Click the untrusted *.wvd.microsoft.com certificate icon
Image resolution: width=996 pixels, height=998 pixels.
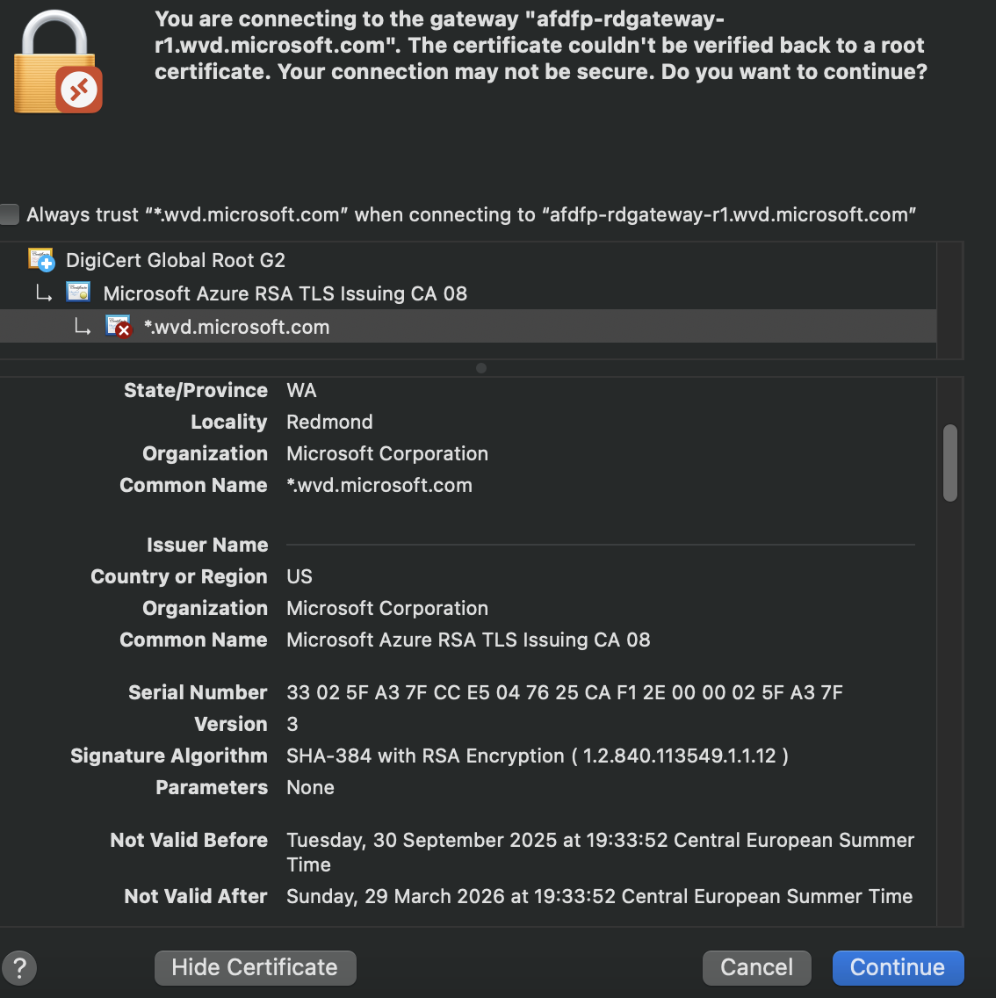[118, 327]
